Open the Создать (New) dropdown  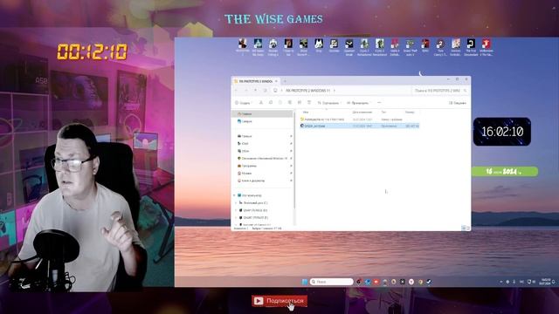(243, 103)
